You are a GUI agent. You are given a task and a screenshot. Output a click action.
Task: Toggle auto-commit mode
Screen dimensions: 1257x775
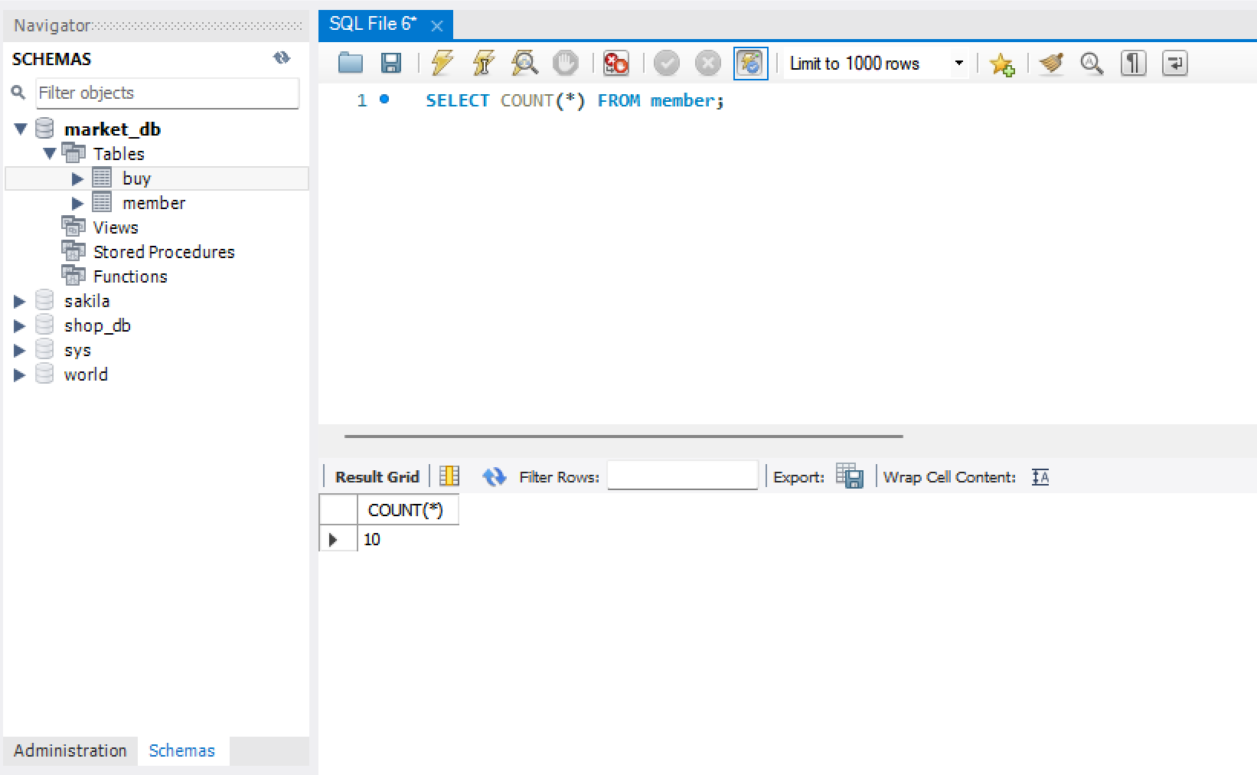click(x=750, y=63)
